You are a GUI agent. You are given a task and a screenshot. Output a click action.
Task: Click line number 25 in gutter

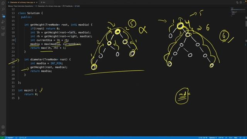(x=13, y=59)
